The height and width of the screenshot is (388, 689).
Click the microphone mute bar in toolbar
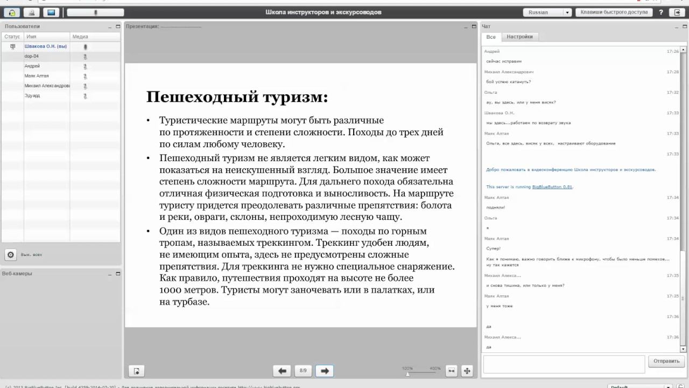coord(95,12)
